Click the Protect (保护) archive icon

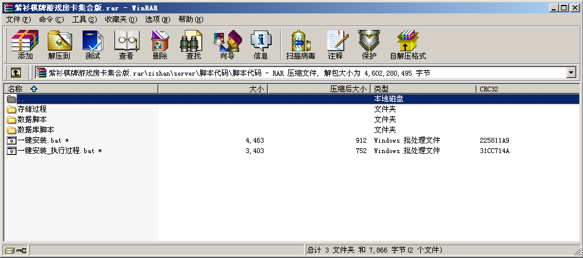coord(369,45)
